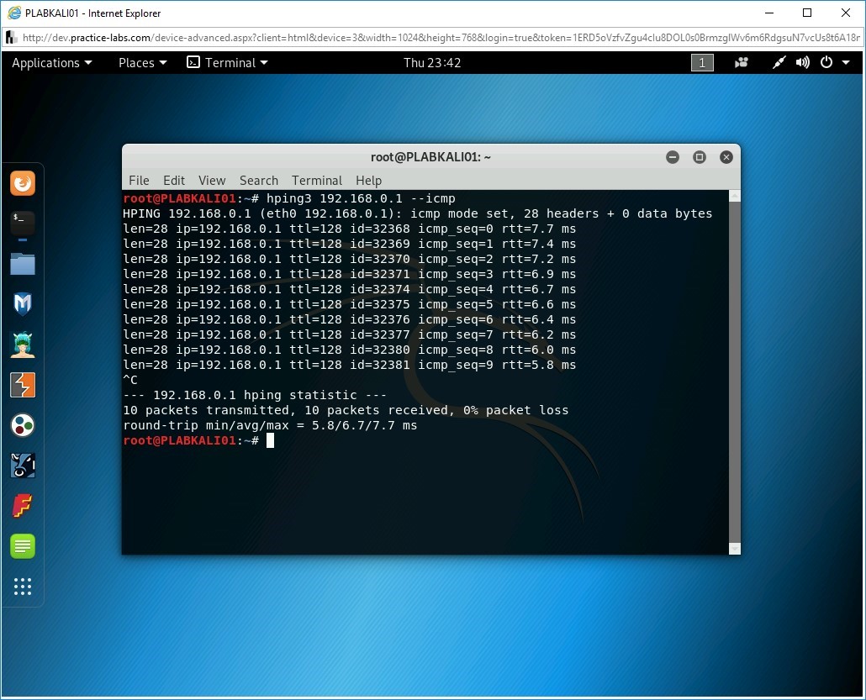Open BeEF bull icon in dock
Screen dimensions: 866x700
(x=23, y=466)
